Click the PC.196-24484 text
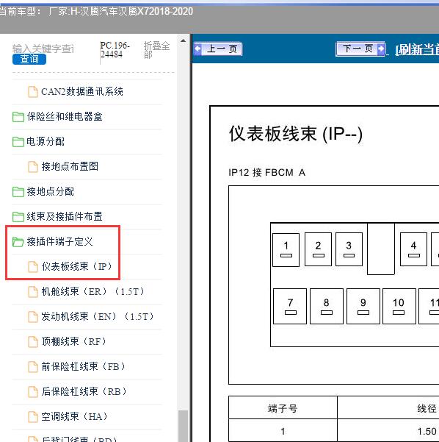The image size is (439, 442). (x=115, y=49)
